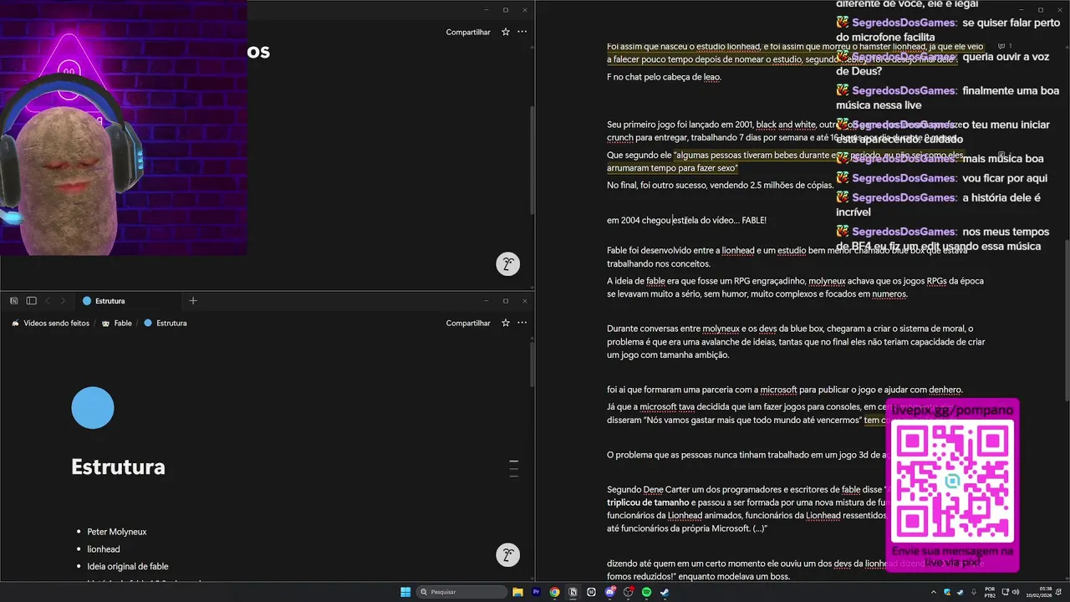The width and height of the screenshot is (1070, 602).
Task: Open File Explorer from the taskbar
Action: click(x=517, y=592)
